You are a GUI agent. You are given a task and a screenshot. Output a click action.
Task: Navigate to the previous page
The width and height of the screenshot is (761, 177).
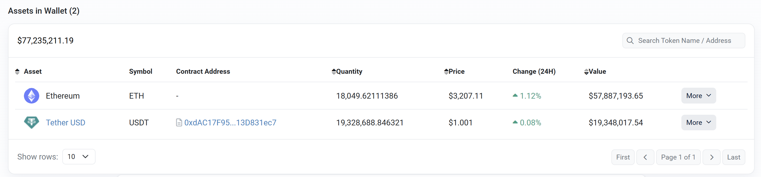click(x=645, y=157)
